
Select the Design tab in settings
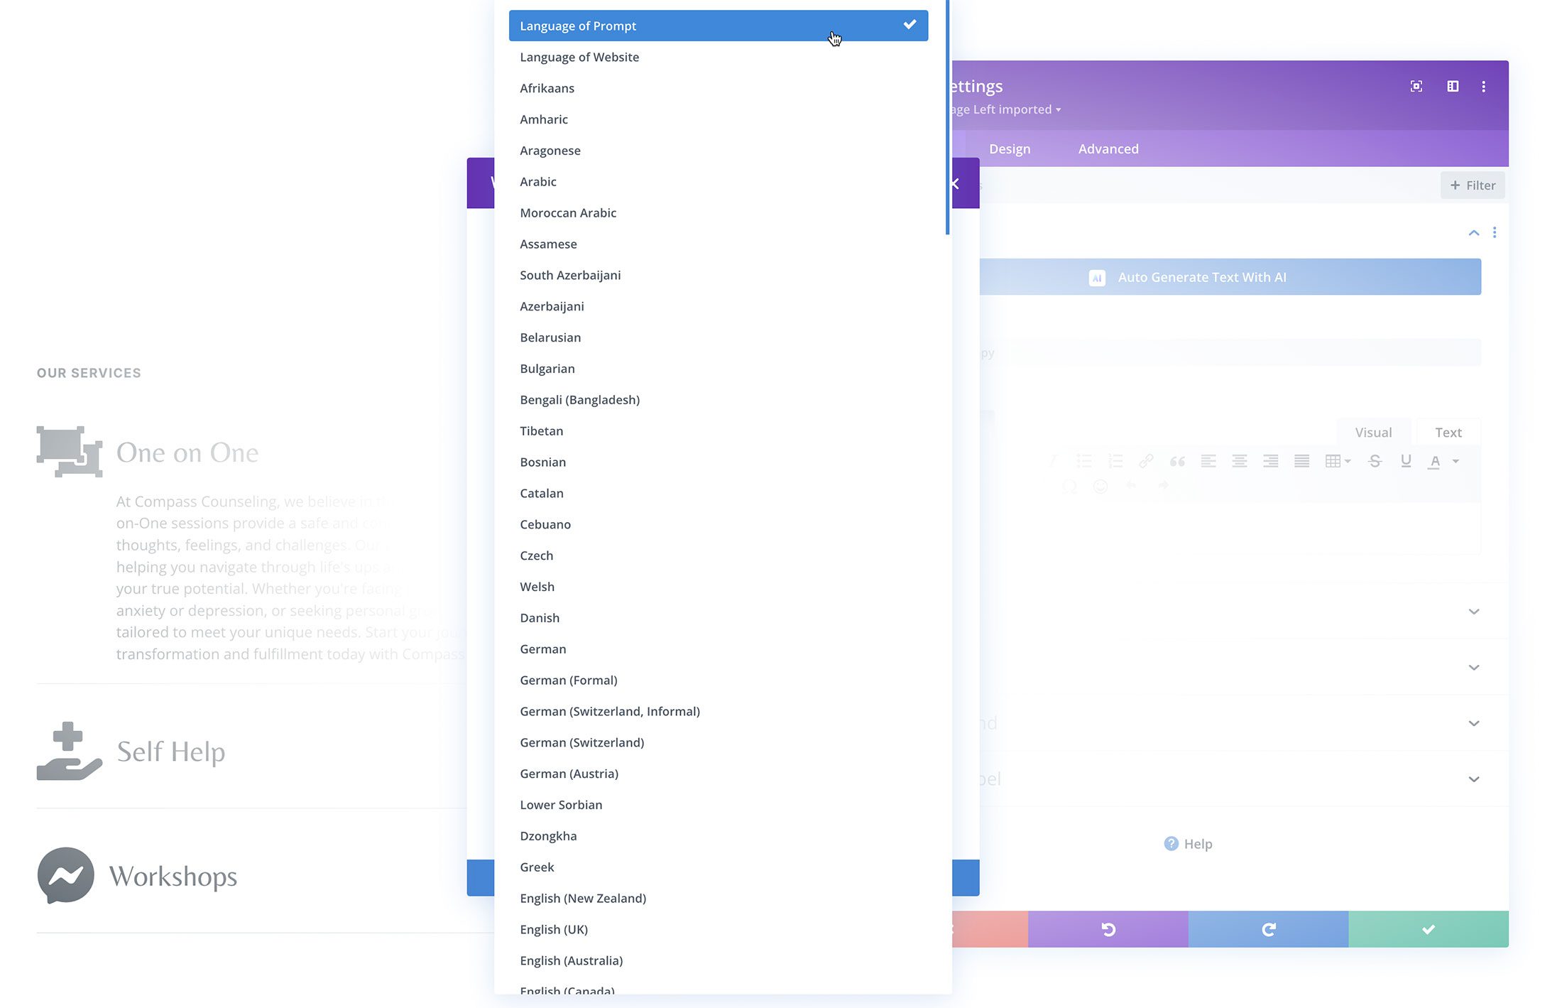(x=1009, y=148)
